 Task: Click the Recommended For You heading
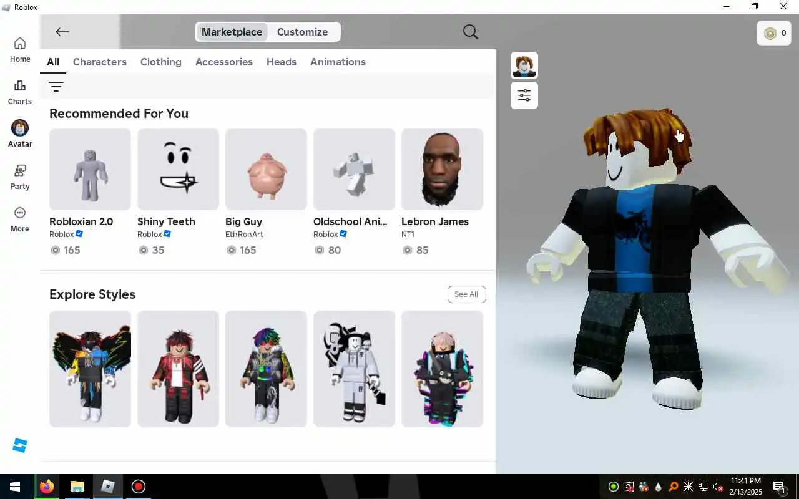[x=119, y=114]
